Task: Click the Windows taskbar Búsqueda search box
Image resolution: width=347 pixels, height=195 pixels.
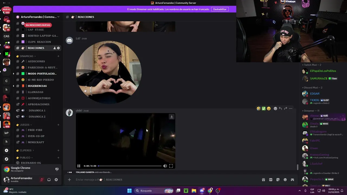Action: tap(154, 191)
